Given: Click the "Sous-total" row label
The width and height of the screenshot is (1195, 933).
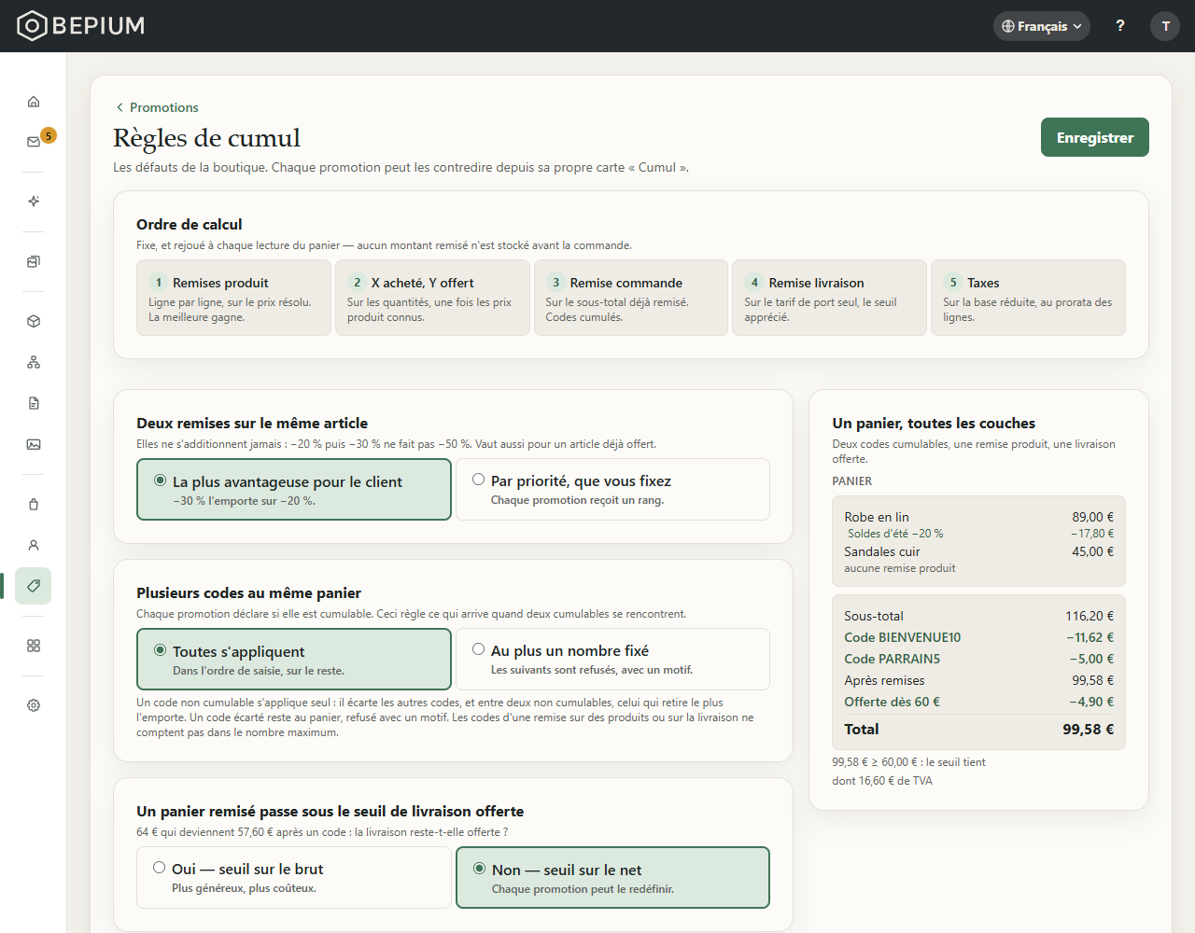Looking at the screenshot, I should [x=874, y=616].
